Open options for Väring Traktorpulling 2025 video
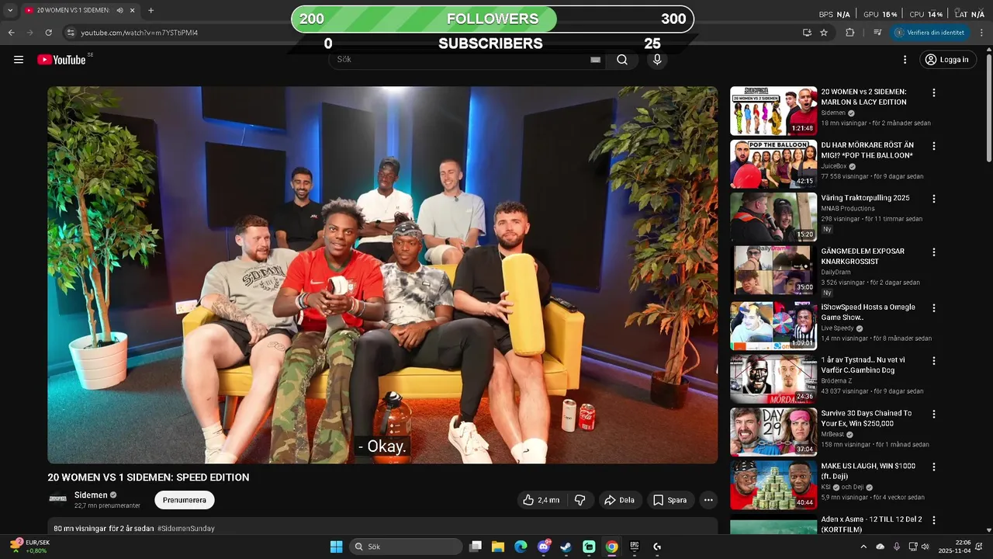Screen dimensions: 993x559 point(934,199)
